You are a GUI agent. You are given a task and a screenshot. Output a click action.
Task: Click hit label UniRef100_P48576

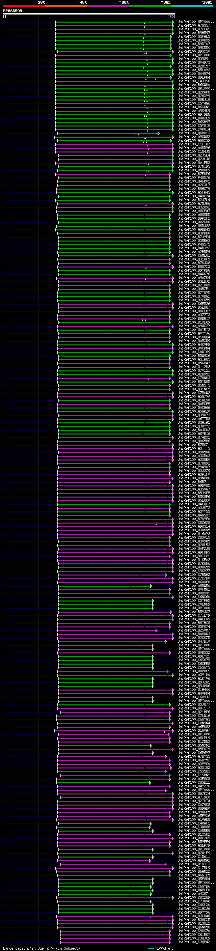click(194, 177)
